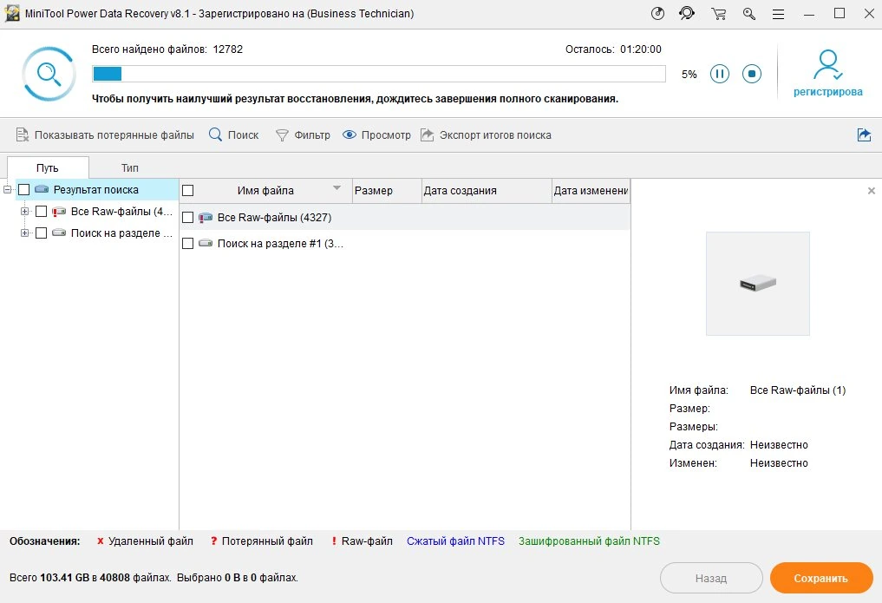Click the Имя файла sort arrow

pyautogui.click(x=337, y=188)
